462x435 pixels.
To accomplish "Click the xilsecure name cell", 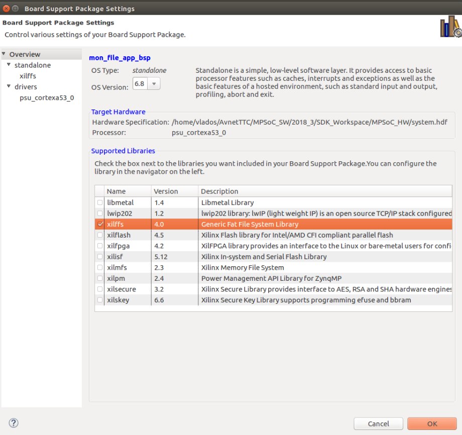I will (x=122, y=289).
